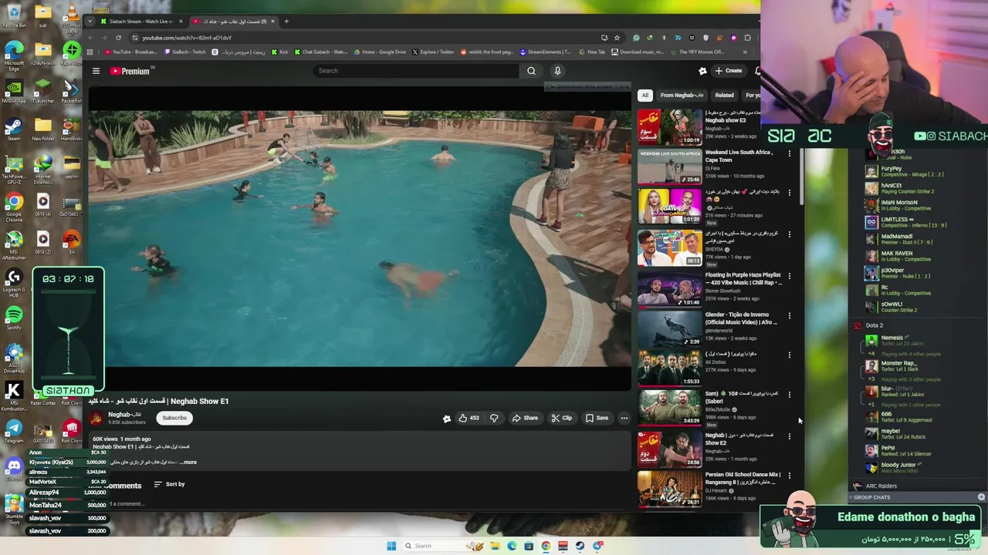Open Neghab show E3 video thumbnail
The height and width of the screenshot is (555, 988).
(669, 127)
